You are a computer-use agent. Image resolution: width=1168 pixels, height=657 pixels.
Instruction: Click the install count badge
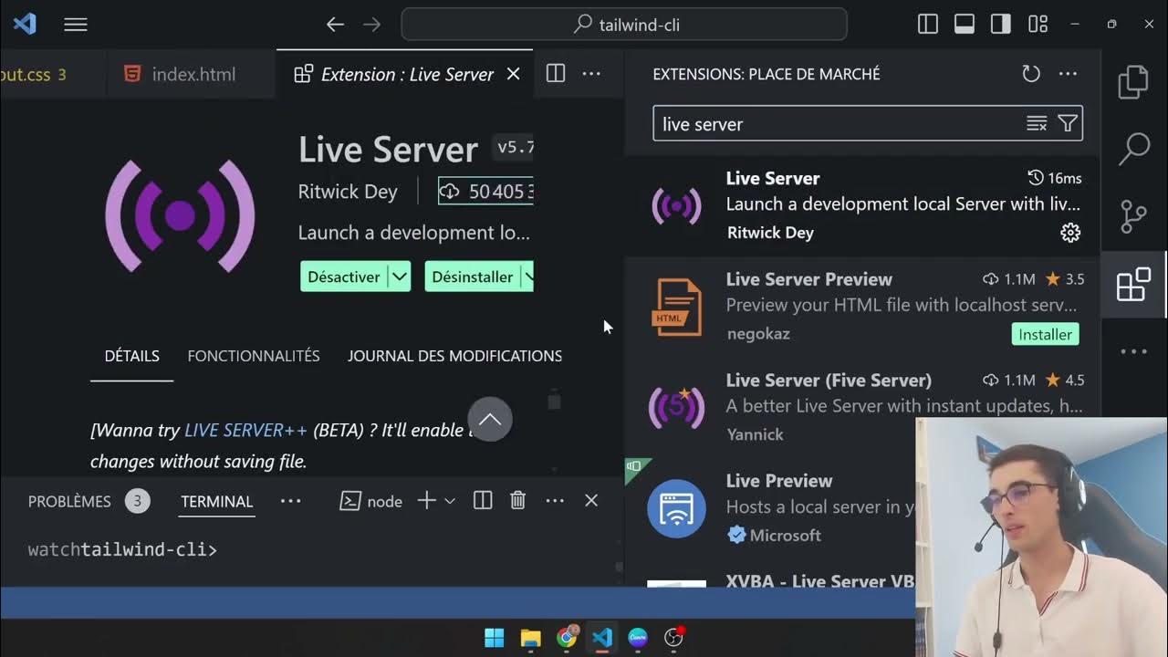tap(485, 192)
